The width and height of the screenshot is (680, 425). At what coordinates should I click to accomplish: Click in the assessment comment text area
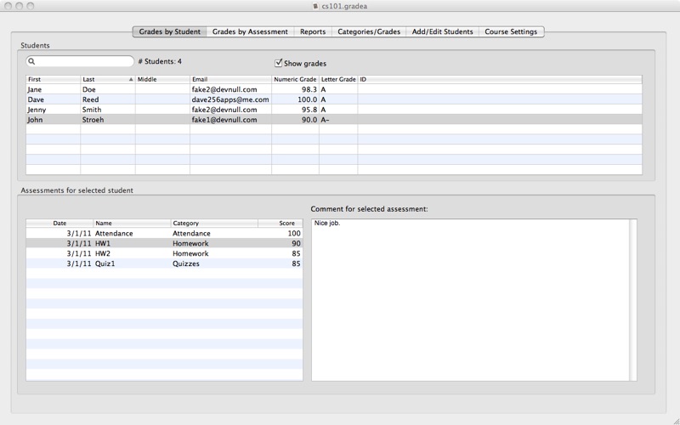click(471, 300)
